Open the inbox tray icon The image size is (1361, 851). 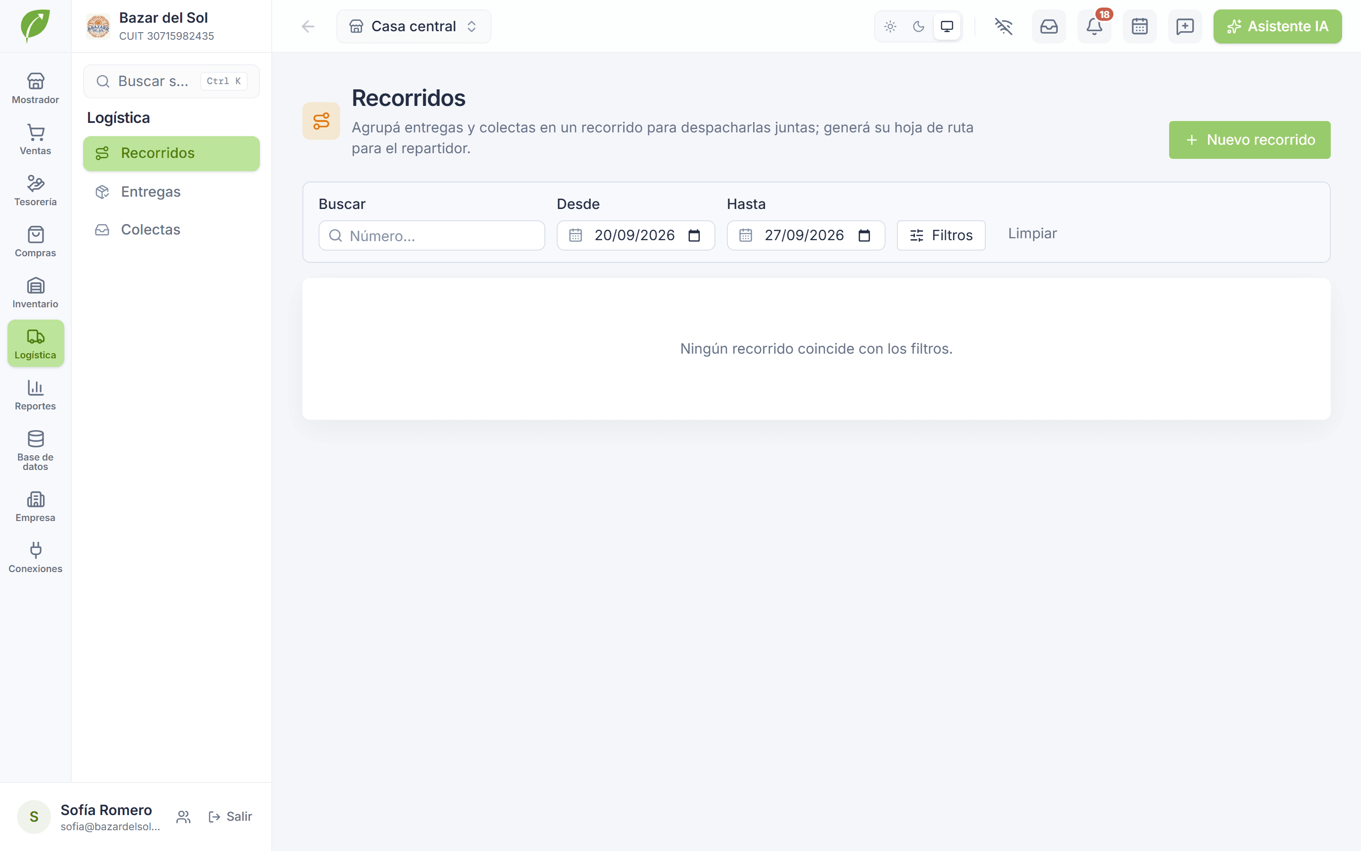[x=1049, y=26]
